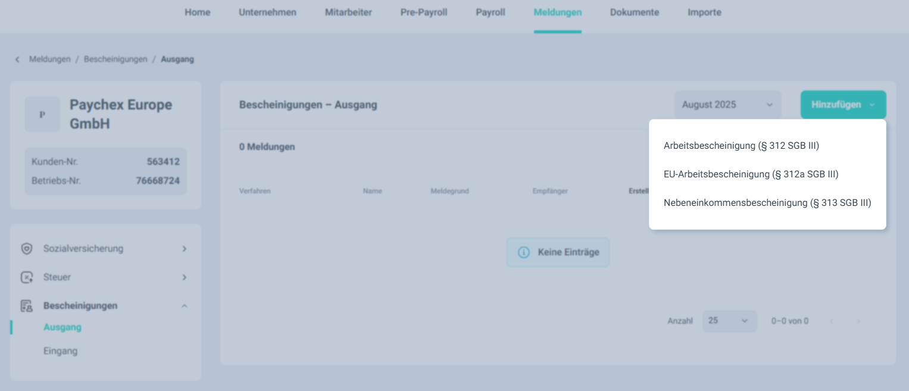Expand the Sozialversicherung section chevron

click(x=185, y=249)
